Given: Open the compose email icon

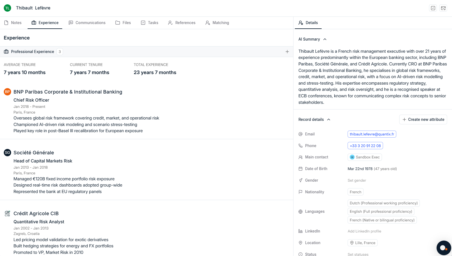Looking at the screenshot, I should pos(443,8).
